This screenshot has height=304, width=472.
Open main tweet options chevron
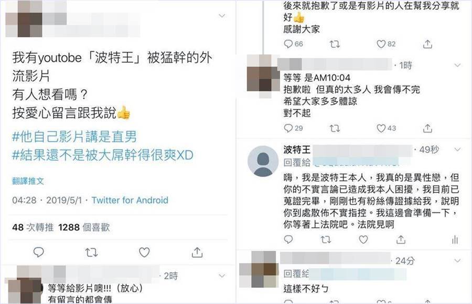tap(222, 16)
